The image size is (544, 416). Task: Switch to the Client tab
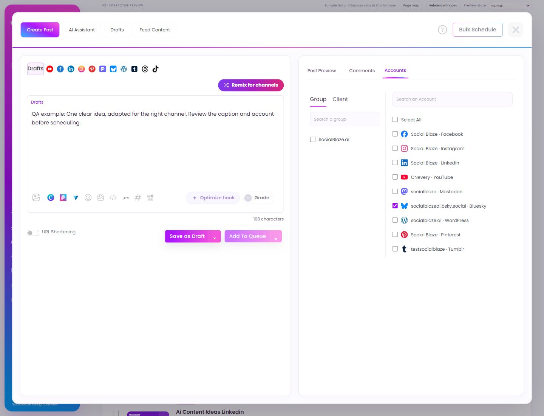pyautogui.click(x=340, y=99)
